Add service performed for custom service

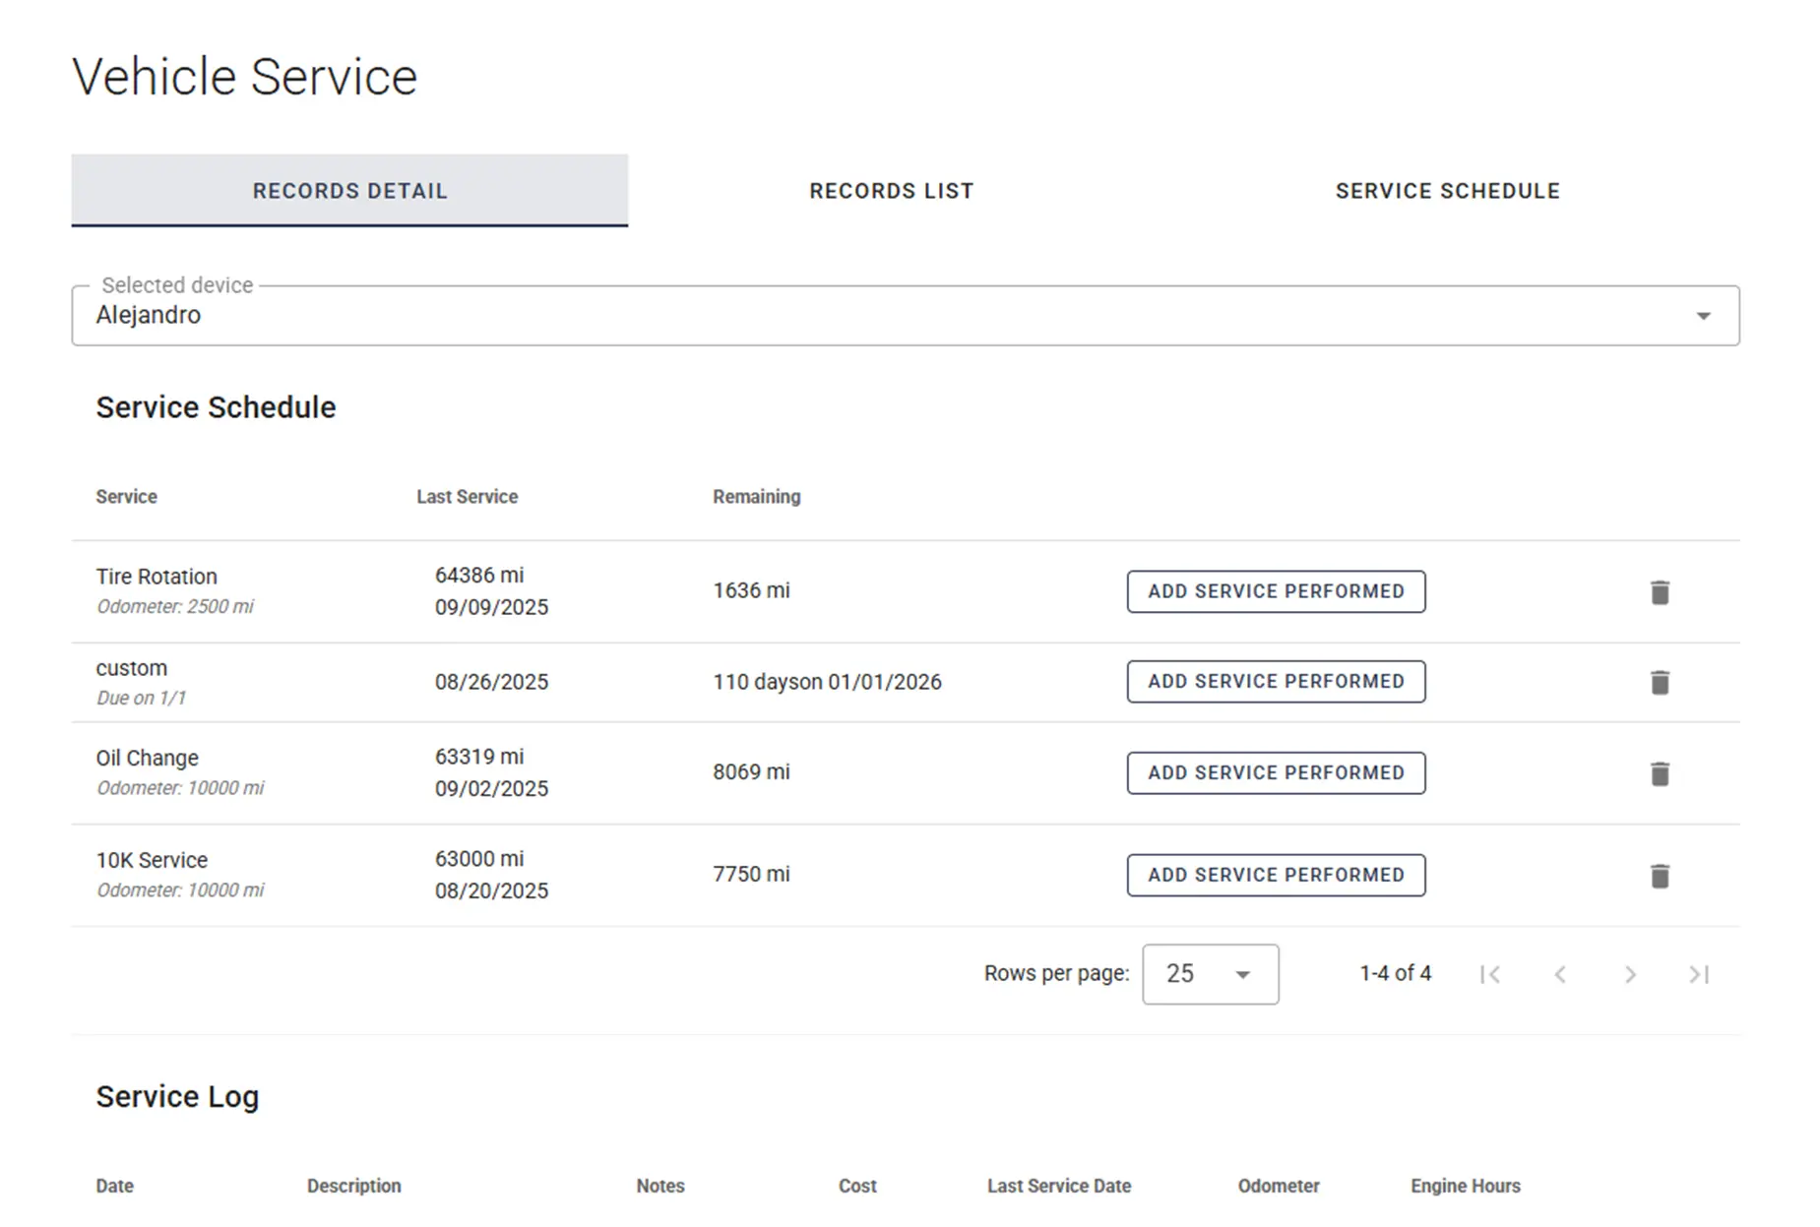click(1275, 681)
